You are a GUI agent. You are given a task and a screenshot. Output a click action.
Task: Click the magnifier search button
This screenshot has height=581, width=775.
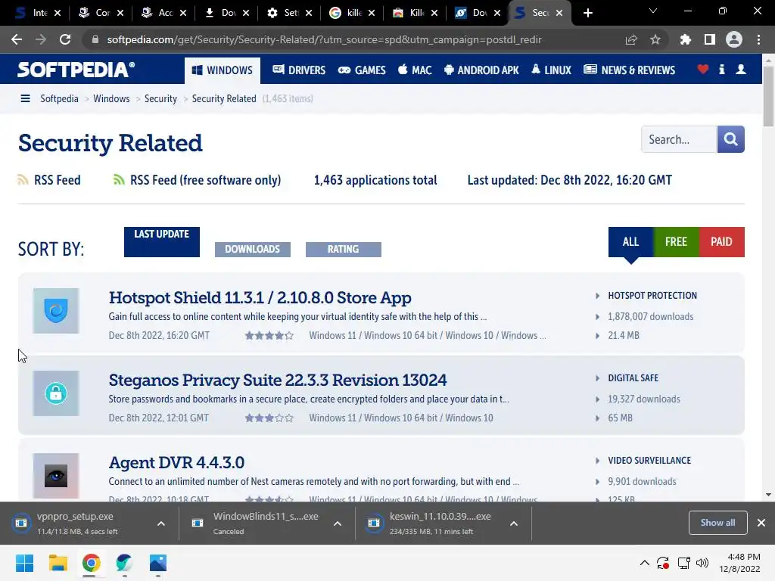click(x=730, y=139)
